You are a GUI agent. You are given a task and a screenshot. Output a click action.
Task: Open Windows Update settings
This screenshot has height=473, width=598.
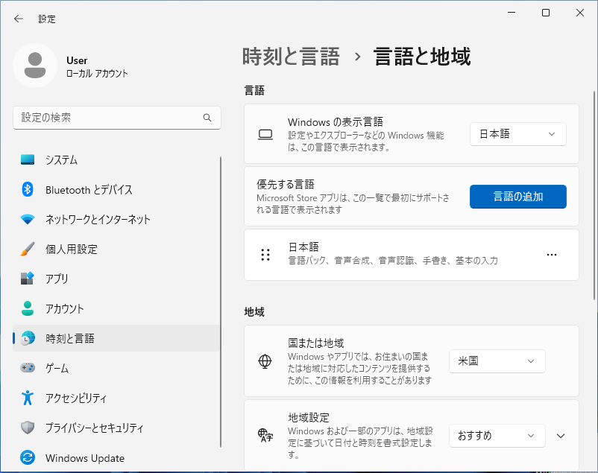[x=116, y=457]
